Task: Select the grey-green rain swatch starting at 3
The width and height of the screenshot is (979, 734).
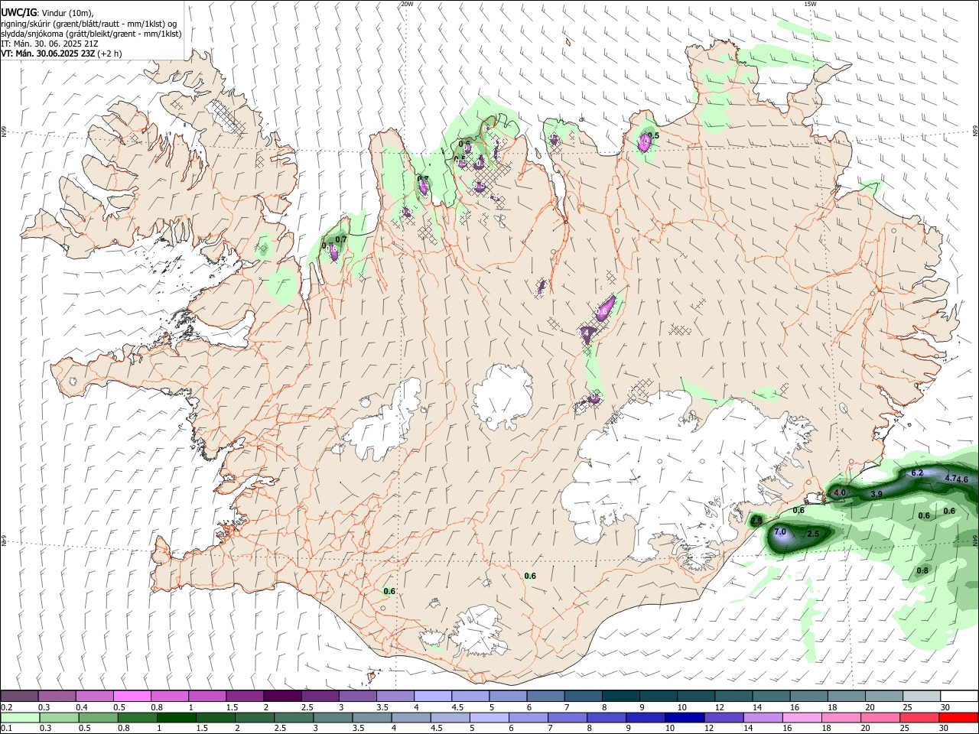Action: [333, 717]
